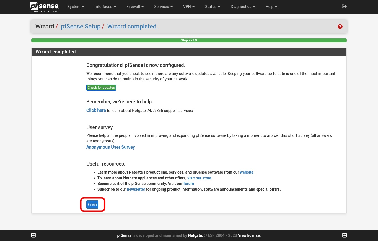Click the 'Wizard completed.' panel header
378x241 pixels.
click(189, 52)
